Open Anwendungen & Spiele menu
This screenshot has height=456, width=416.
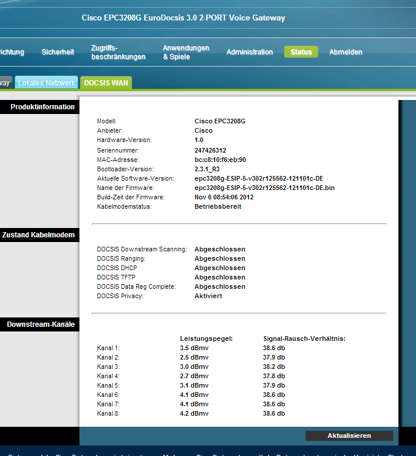pyautogui.click(x=186, y=53)
